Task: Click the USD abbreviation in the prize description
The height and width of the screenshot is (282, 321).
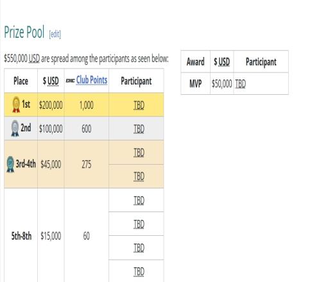Action: (34, 58)
